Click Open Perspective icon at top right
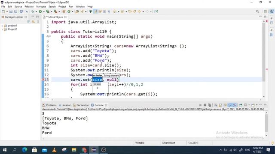 click(x=265, y=12)
